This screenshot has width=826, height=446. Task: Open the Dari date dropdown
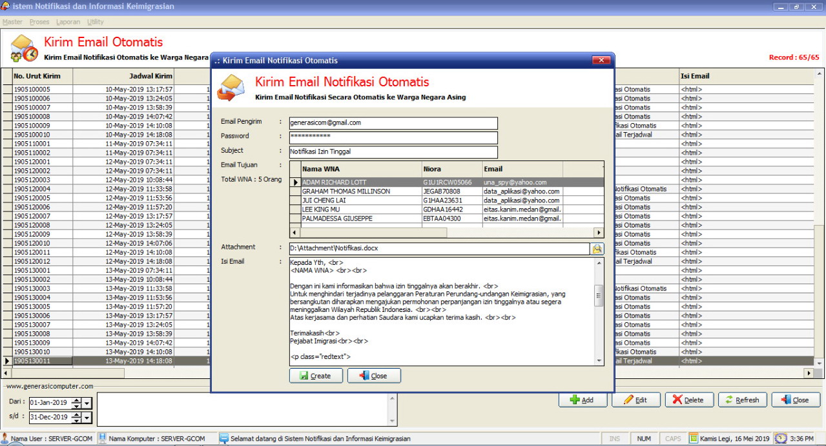pyautogui.click(x=87, y=403)
